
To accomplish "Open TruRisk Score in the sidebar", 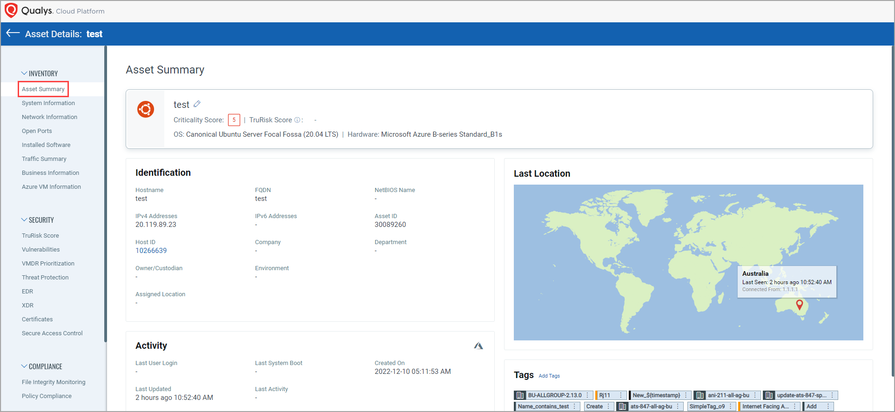I will coord(40,236).
